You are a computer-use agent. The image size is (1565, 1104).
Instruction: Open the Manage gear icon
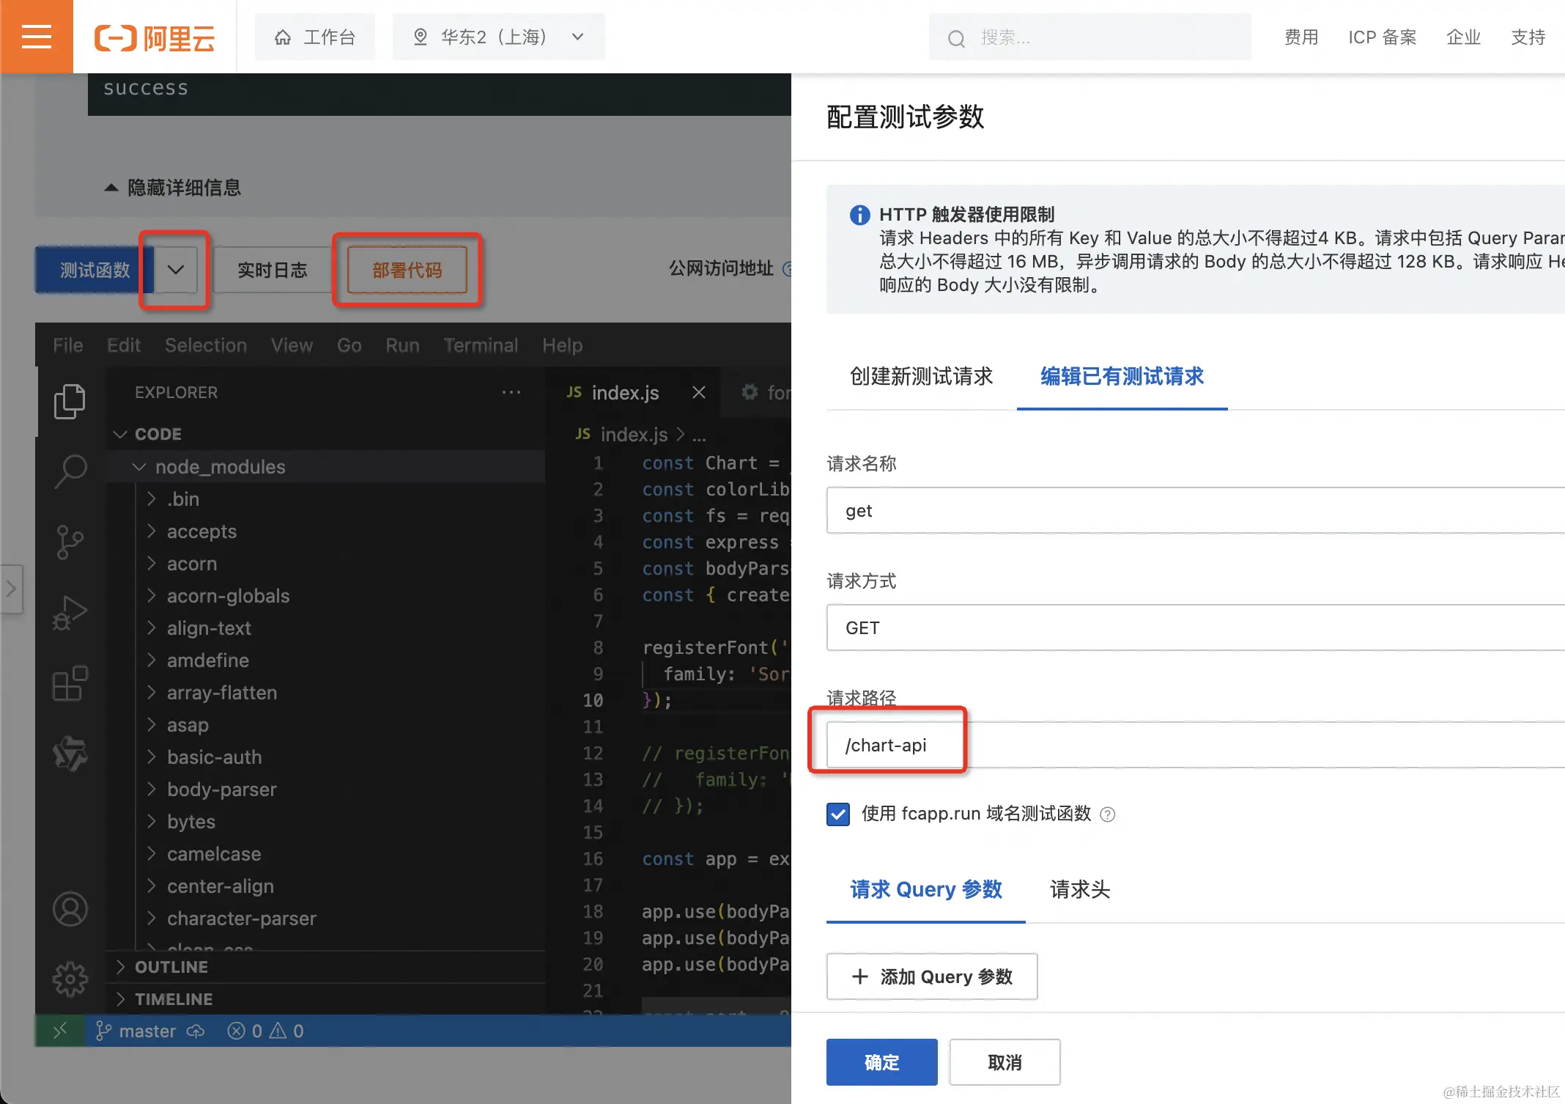(x=70, y=979)
